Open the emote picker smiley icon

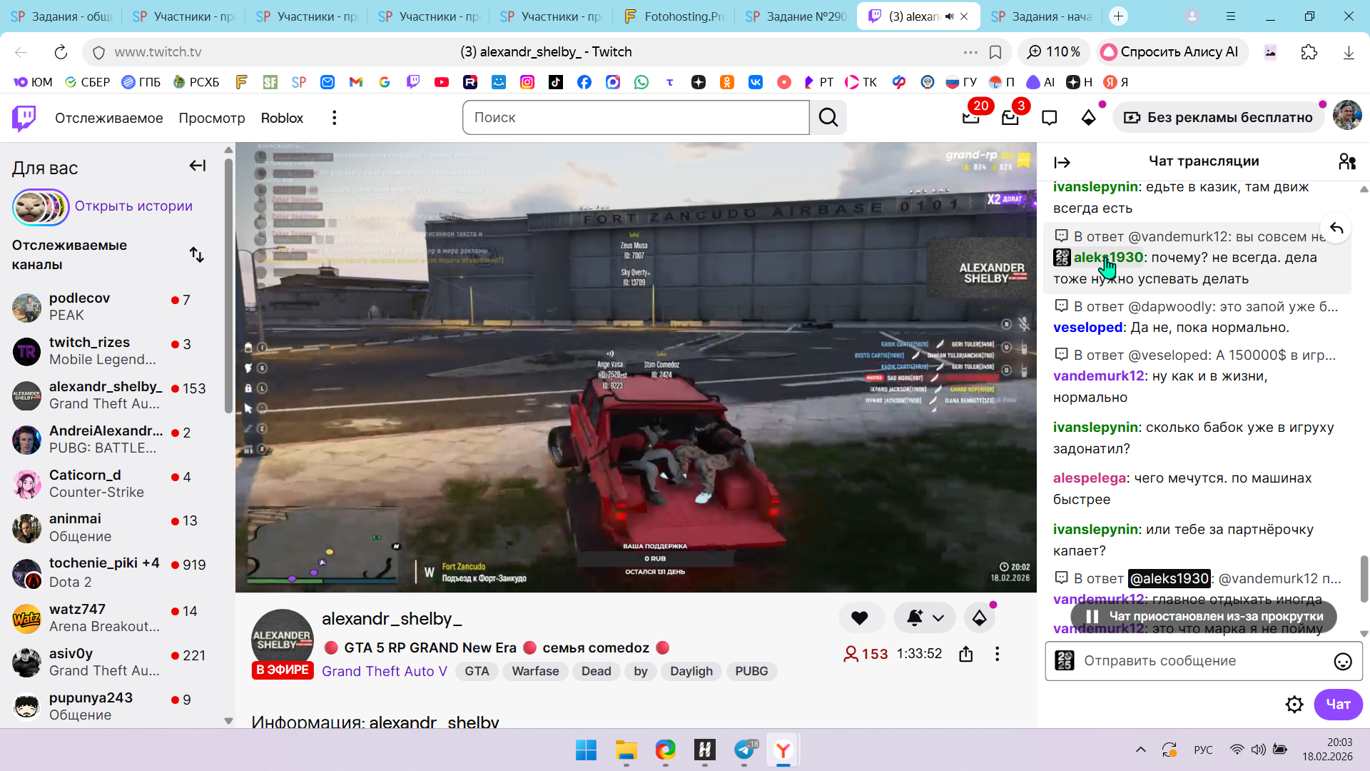point(1342,662)
